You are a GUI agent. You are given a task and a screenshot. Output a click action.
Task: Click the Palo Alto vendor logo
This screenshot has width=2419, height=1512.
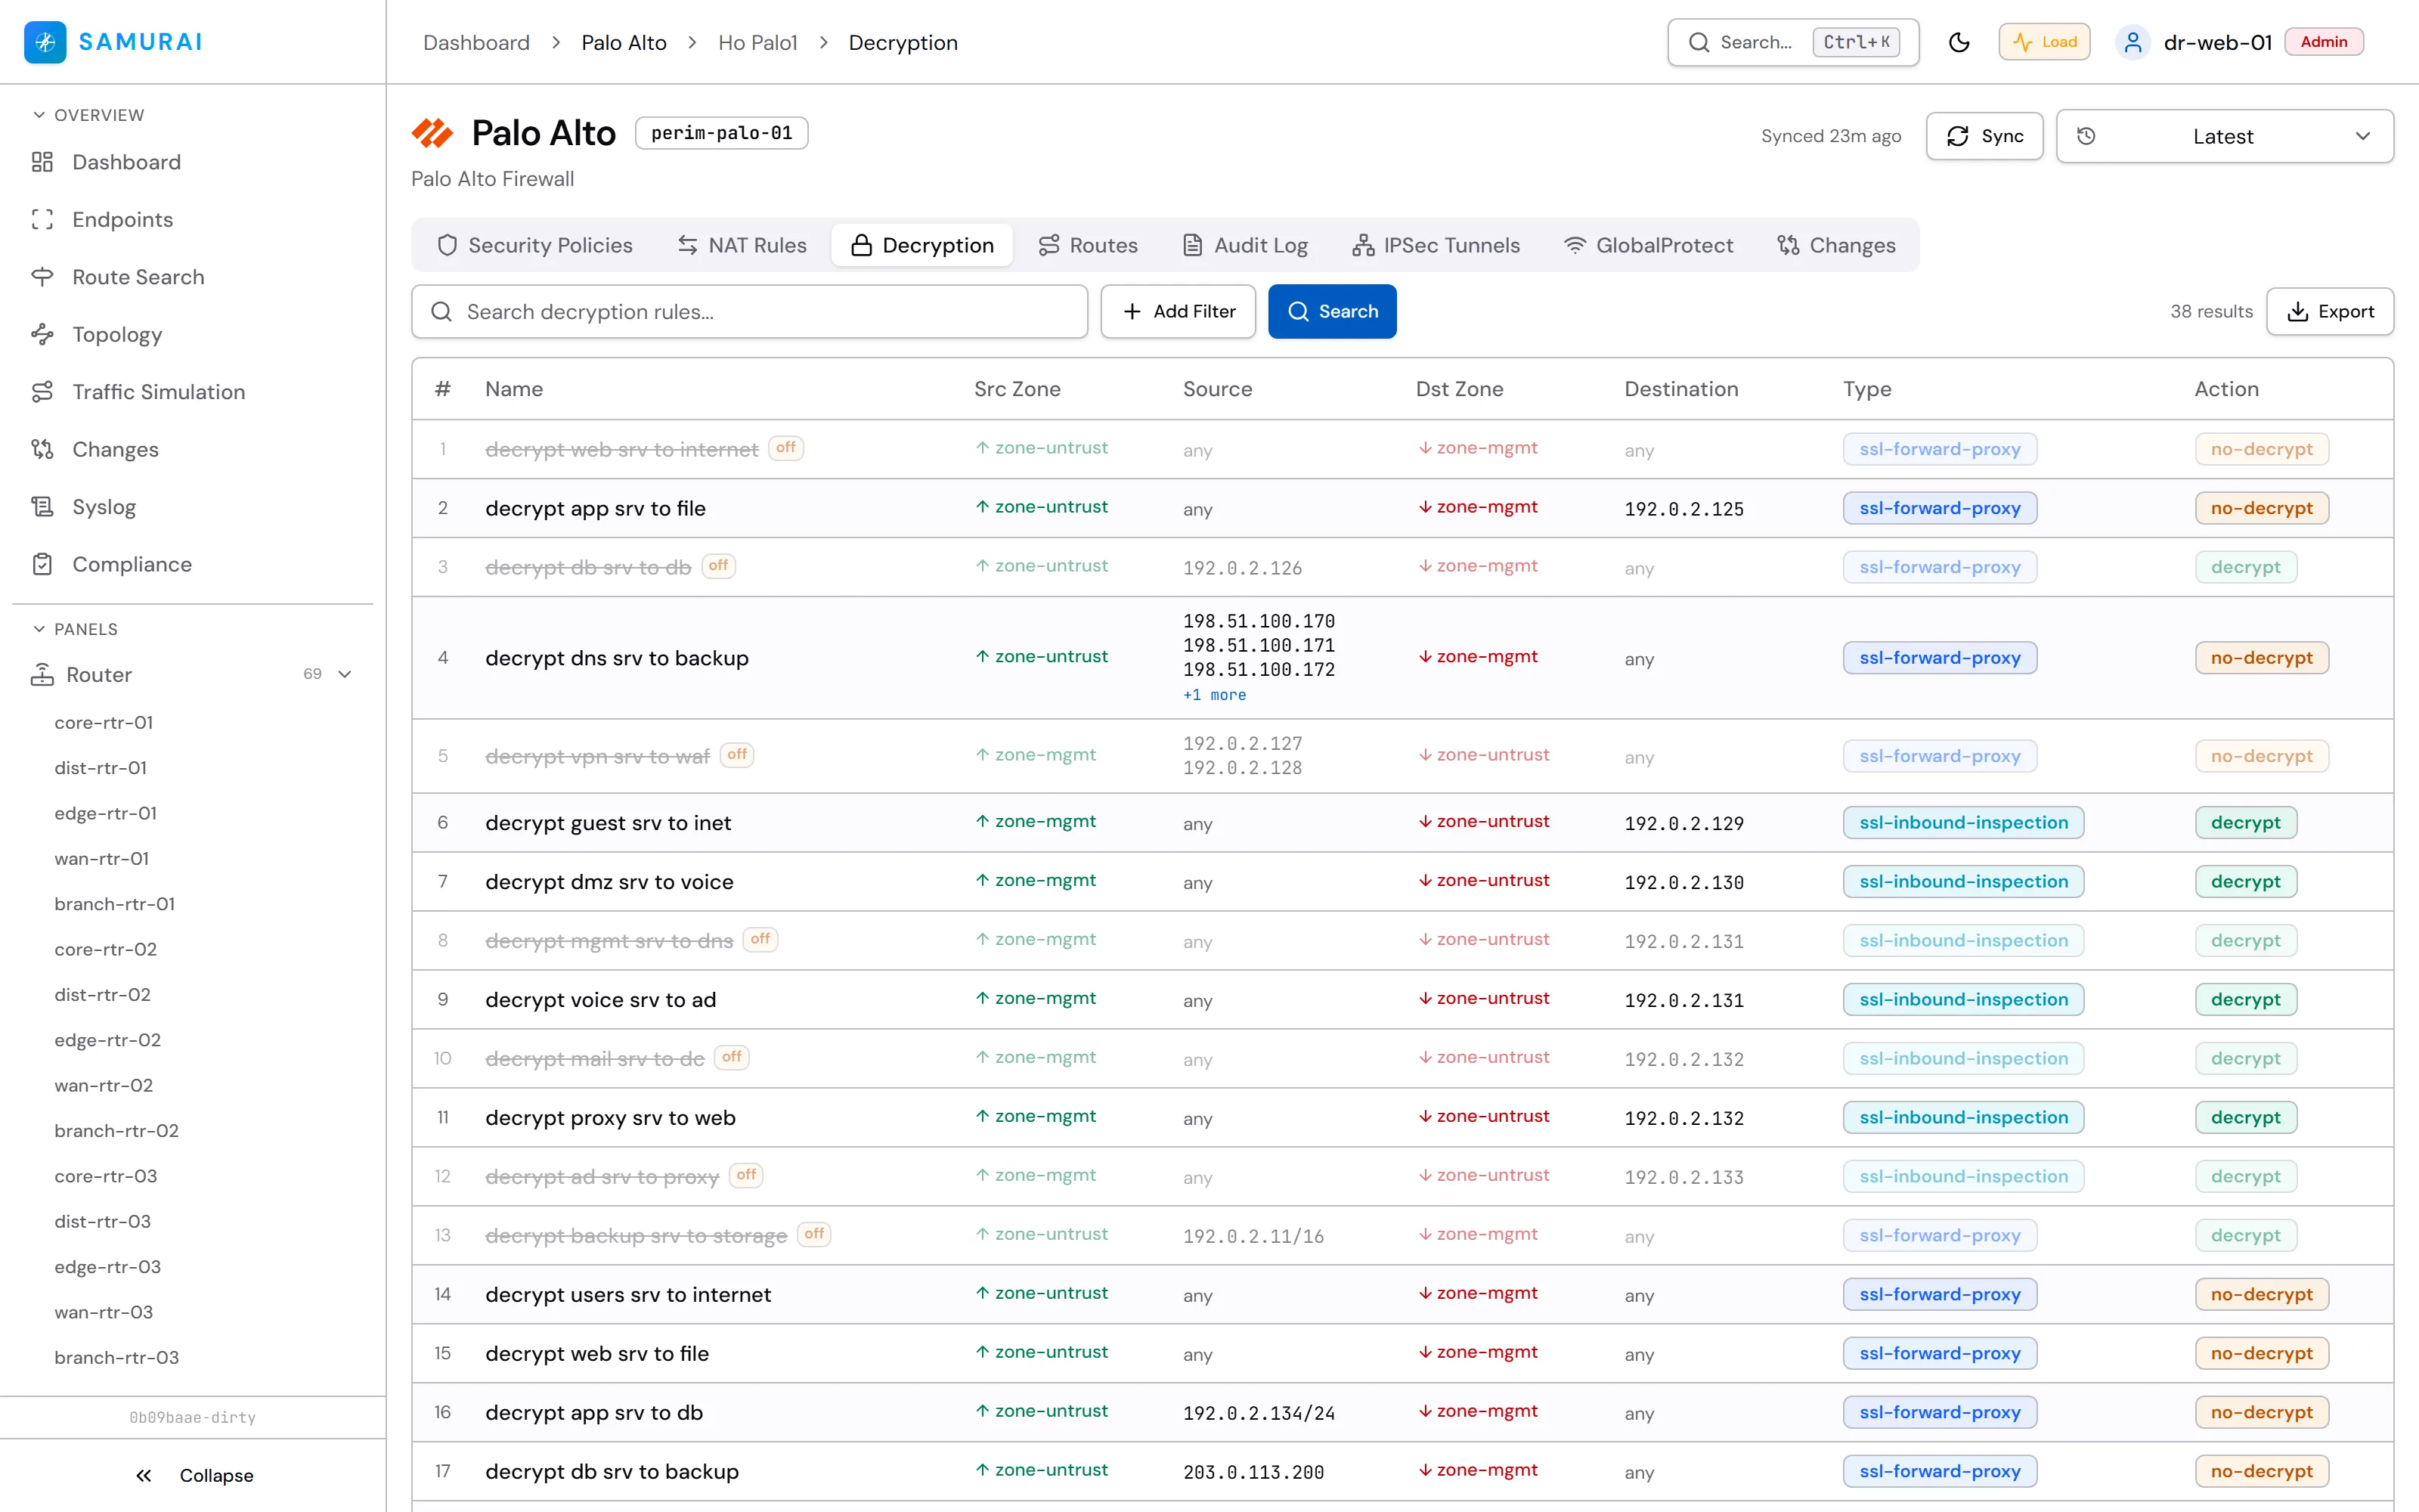(433, 133)
